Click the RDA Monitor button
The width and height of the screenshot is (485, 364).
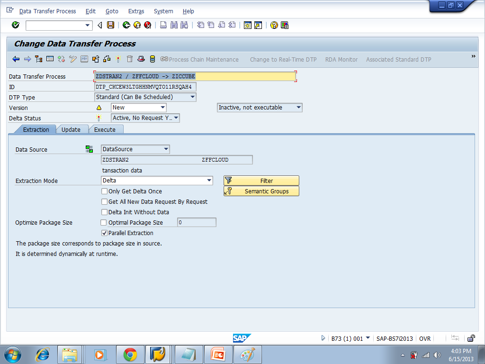click(x=341, y=59)
